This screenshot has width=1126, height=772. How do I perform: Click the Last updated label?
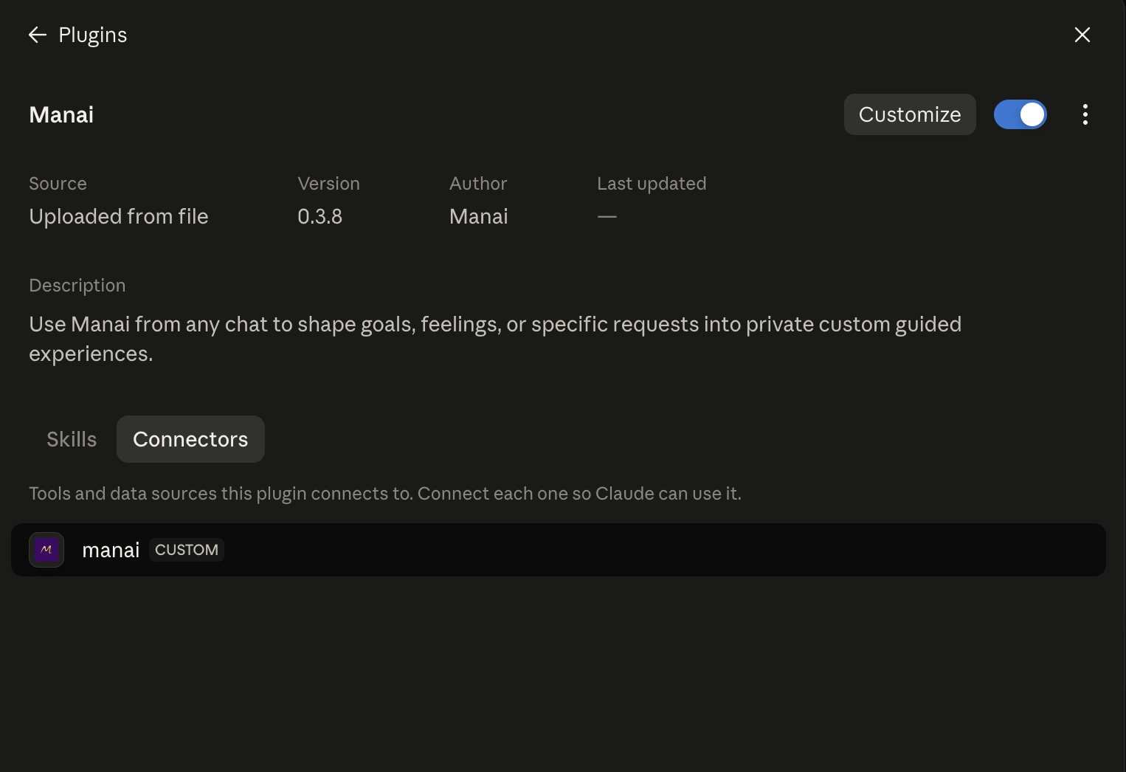coord(652,183)
